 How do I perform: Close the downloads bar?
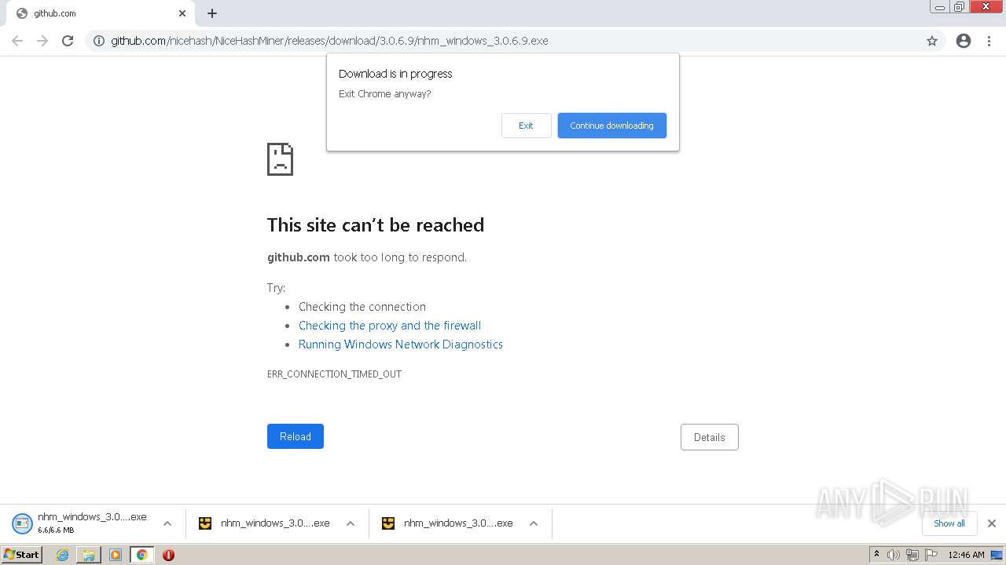(992, 523)
